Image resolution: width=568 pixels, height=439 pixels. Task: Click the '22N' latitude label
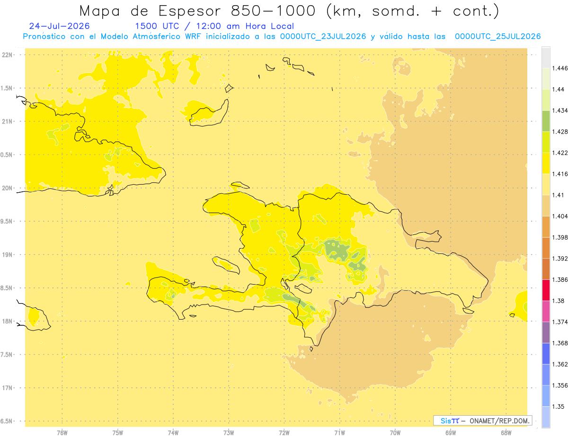tap(8, 55)
